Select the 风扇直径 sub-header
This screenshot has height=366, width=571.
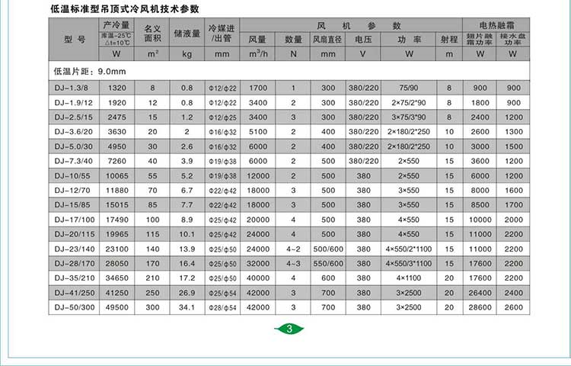327,39
